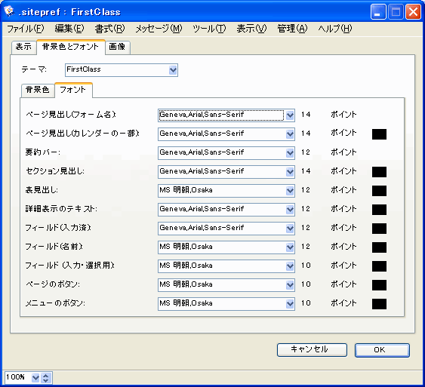Click the キャンセル button

(x=312, y=349)
